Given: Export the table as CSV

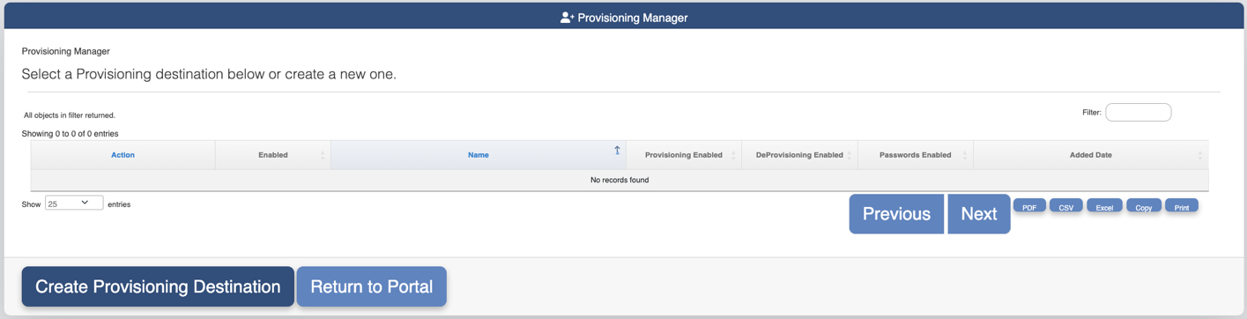Looking at the screenshot, I should [x=1066, y=206].
